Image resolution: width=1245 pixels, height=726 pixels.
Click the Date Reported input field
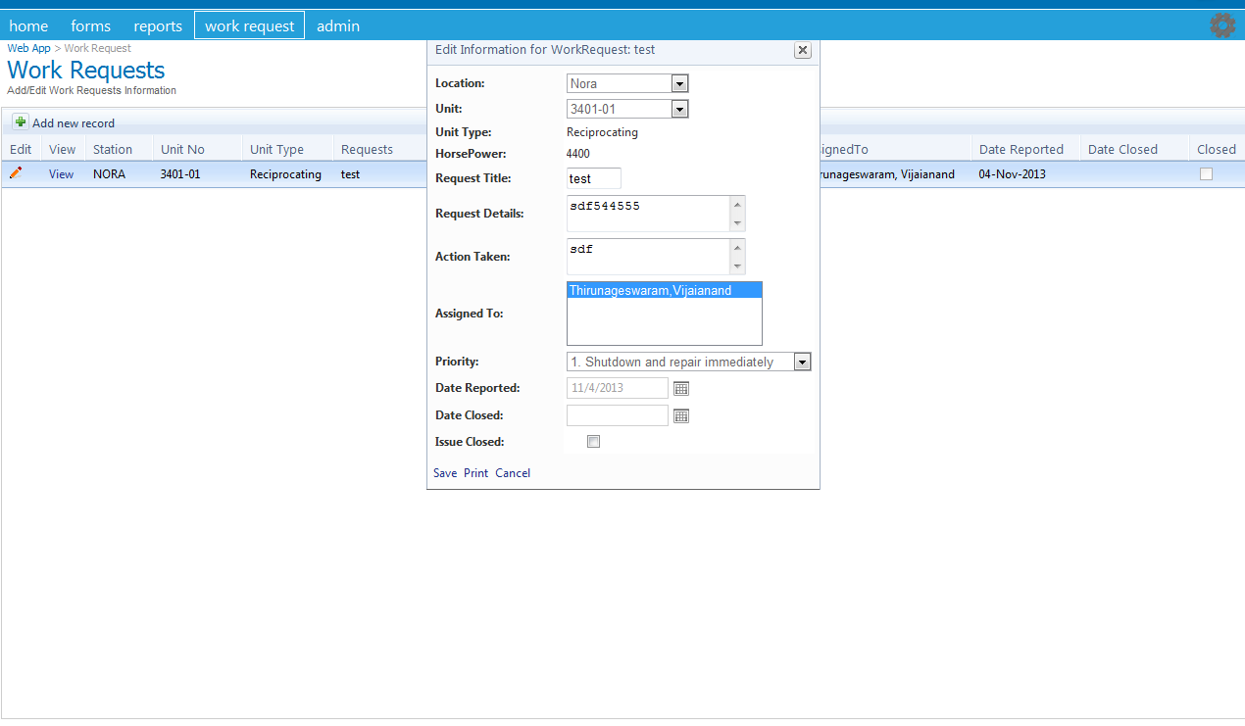point(618,388)
